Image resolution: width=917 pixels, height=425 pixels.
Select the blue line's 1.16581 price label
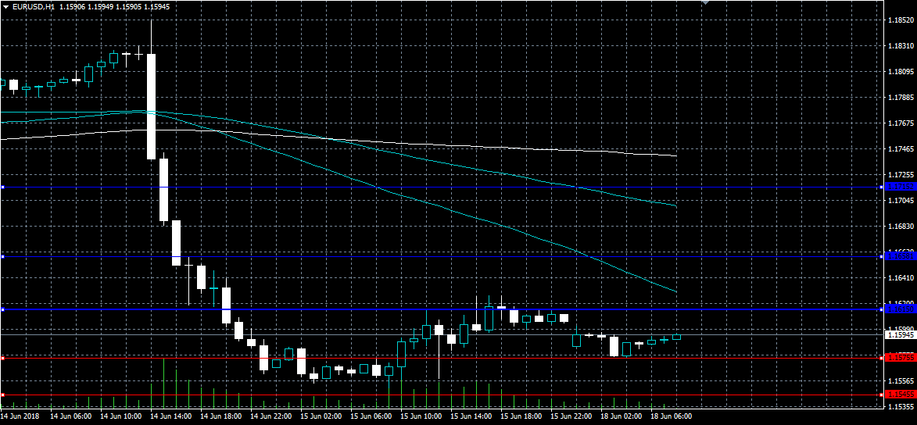[899, 256]
